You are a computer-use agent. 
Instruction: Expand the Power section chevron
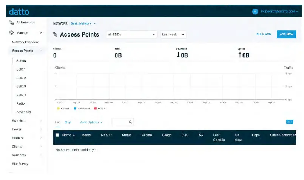[41, 129]
